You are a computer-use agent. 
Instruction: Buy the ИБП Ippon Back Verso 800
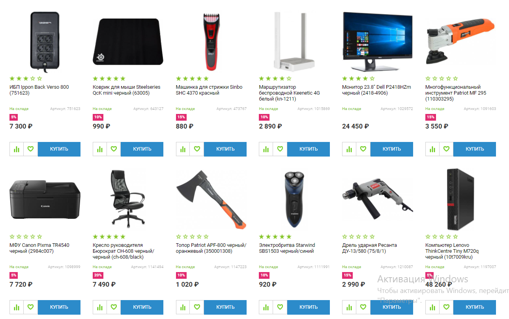[59, 149]
